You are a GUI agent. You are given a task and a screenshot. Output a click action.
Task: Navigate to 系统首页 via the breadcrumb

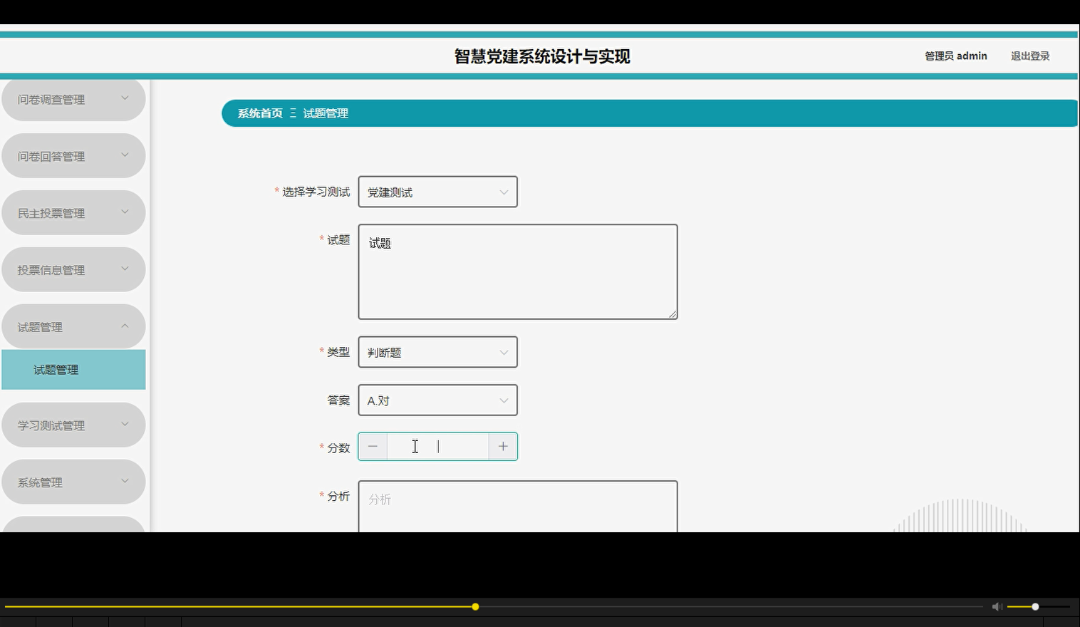(258, 113)
